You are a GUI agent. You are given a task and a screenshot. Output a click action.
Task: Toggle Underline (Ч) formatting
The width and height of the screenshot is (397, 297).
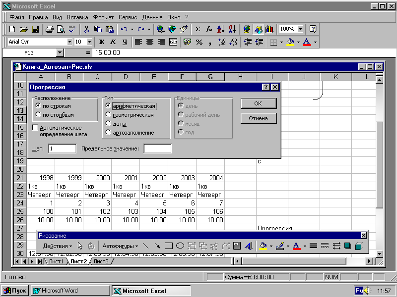(125, 42)
